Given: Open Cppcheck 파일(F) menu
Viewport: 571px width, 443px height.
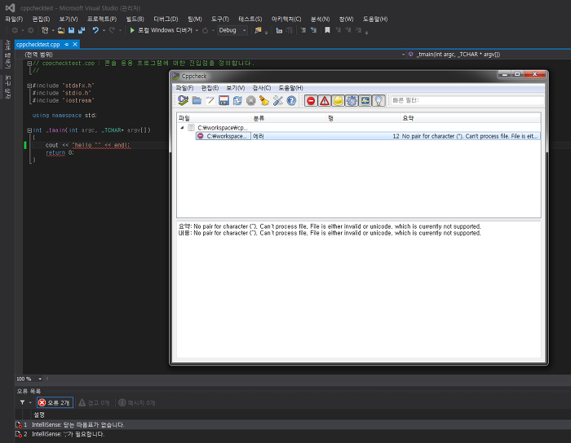Looking at the screenshot, I should (184, 88).
